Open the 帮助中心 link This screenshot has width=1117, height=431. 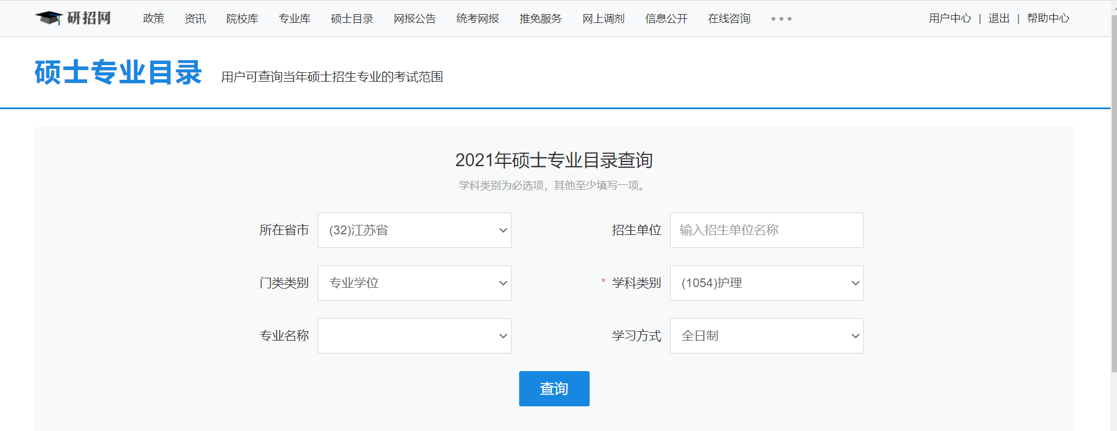(x=1048, y=18)
